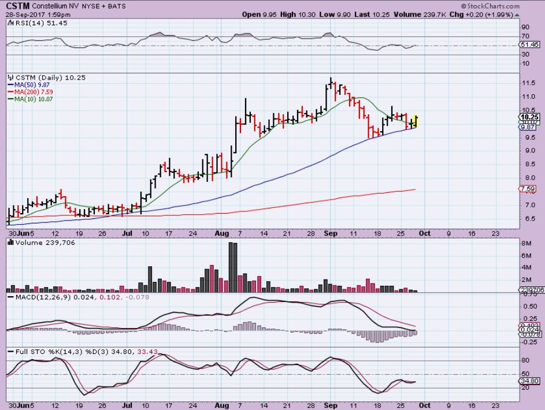
Task: Click the 34.80 stochastic value tag
Action: coord(529,381)
